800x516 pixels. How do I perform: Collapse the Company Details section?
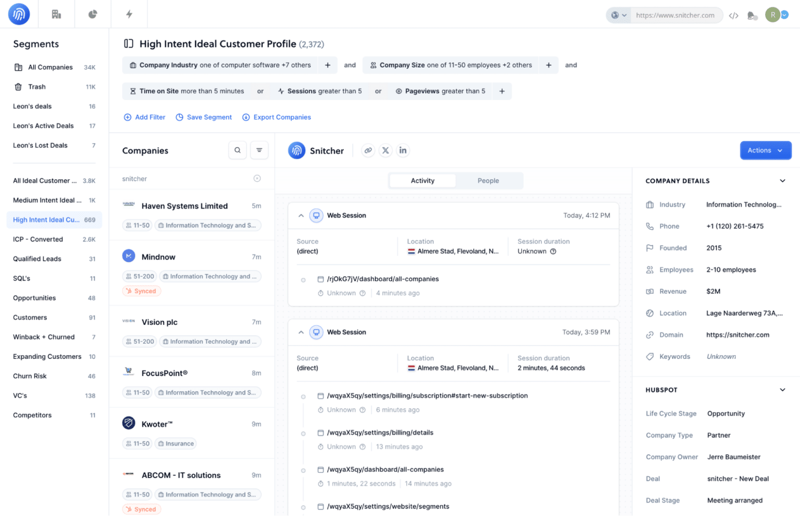pyautogui.click(x=782, y=181)
